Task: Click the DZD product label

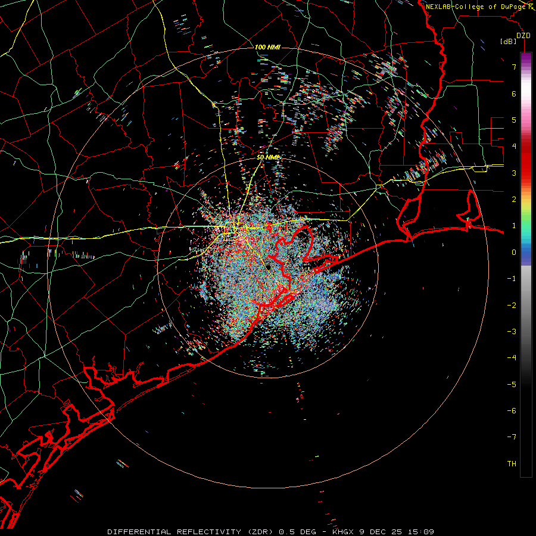Action: [x=523, y=36]
